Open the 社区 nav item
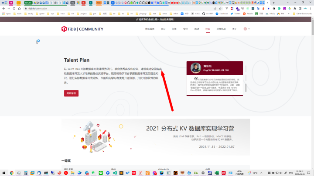The height and width of the screenshot is (176, 314). (x=208, y=29)
